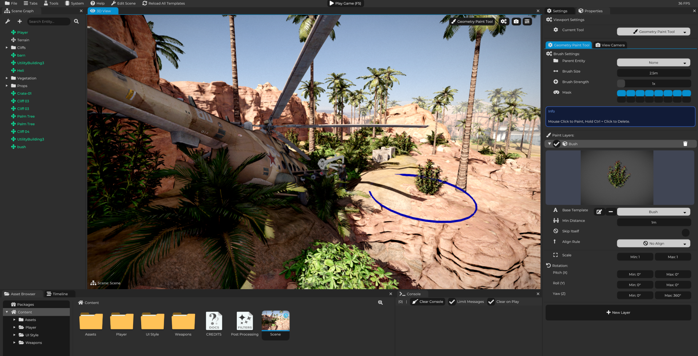The height and width of the screenshot is (356, 698).
Task: Click the New Layer button
Action: (x=618, y=313)
